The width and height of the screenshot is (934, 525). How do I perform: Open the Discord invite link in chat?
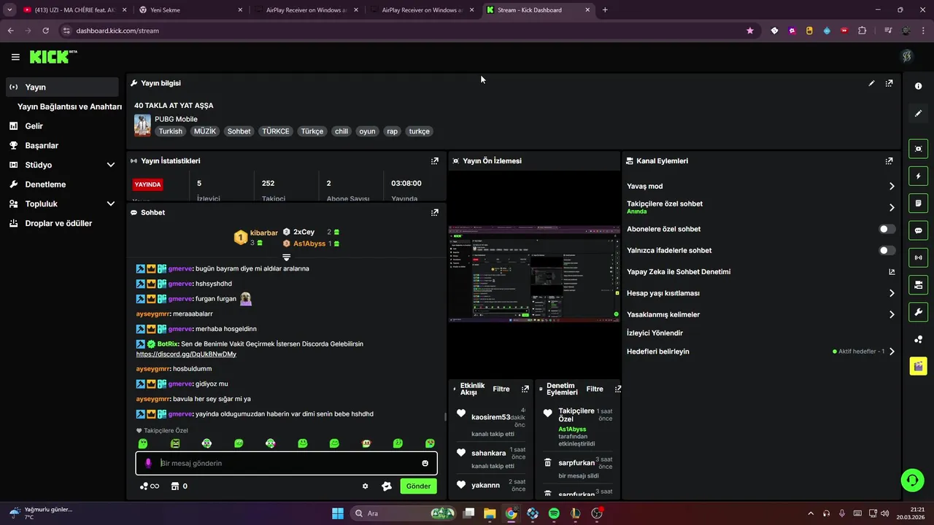186,354
